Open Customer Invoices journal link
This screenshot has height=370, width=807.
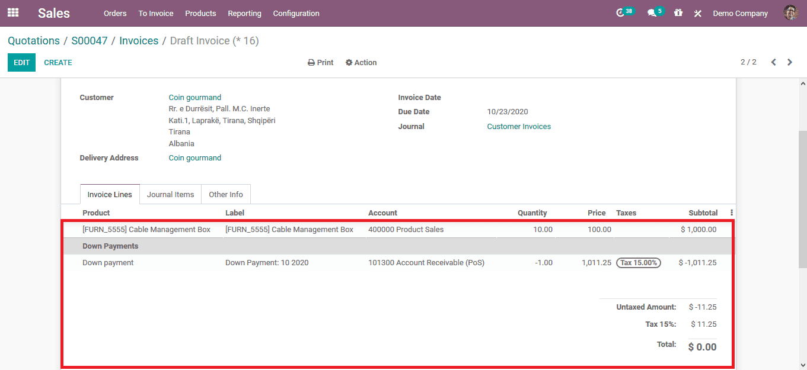[x=519, y=126]
